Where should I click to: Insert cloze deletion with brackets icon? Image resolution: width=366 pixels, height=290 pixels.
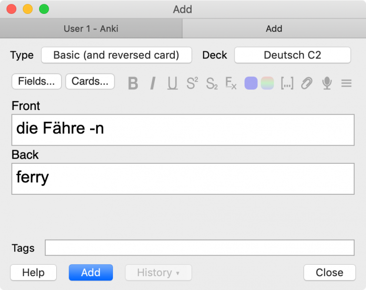[x=287, y=83]
